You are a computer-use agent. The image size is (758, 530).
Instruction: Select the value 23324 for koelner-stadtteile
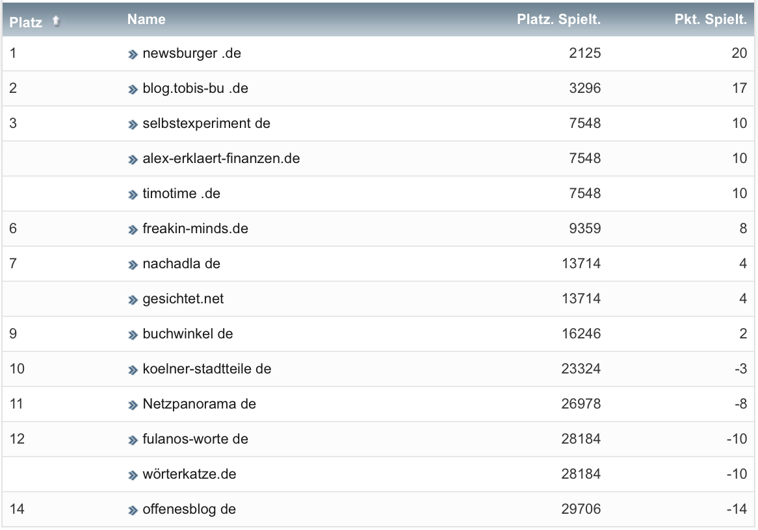click(x=581, y=369)
